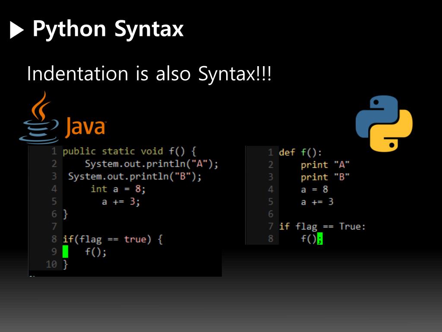Click 'Indentation is also Syntax!!!' text
Viewport: 442px width, 332px height.
[149, 73]
